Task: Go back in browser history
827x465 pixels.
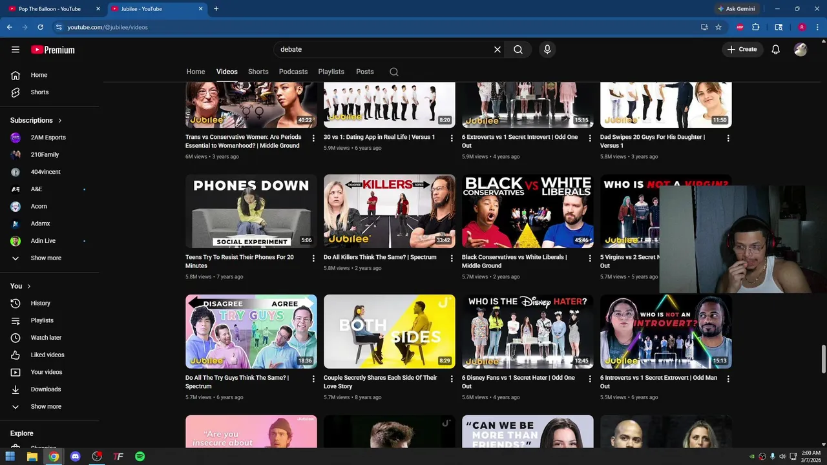Action: [9, 27]
